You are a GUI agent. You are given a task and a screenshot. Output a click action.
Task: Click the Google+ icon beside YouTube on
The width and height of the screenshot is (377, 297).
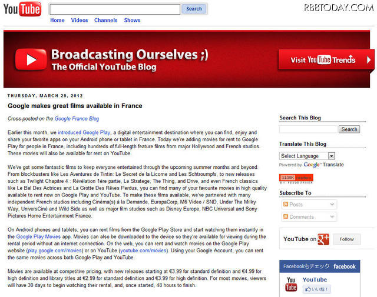point(323,239)
